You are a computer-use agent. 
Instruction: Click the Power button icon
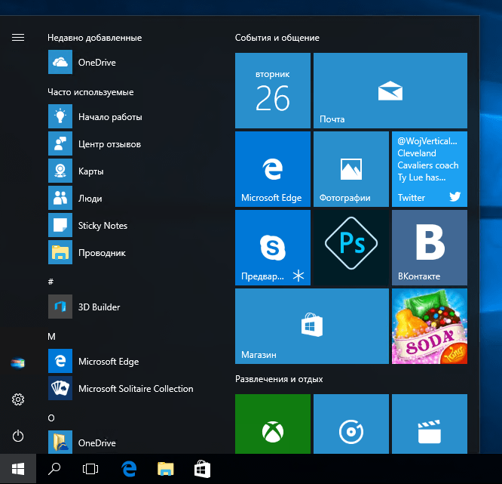(x=18, y=436)
